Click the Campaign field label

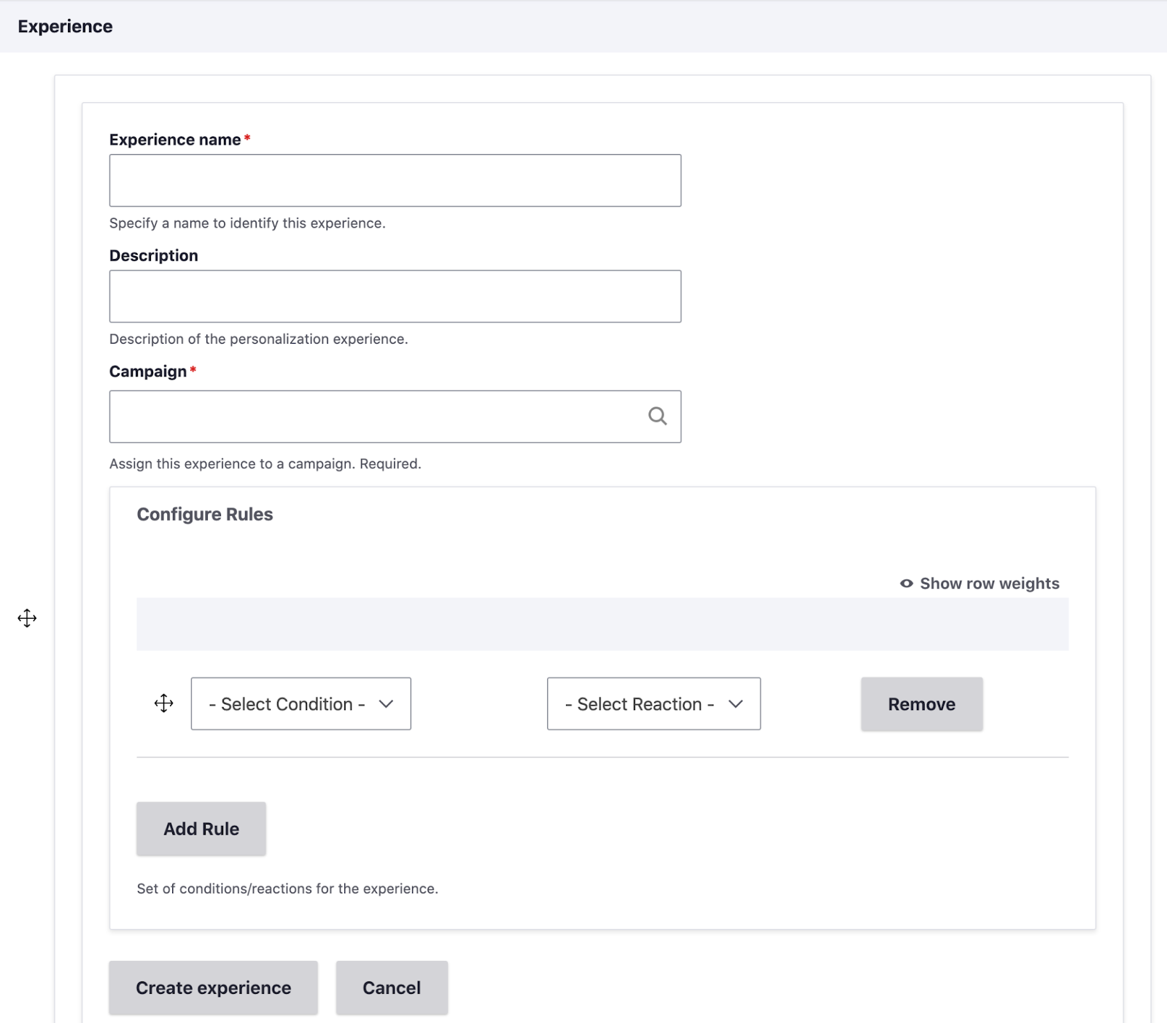click(148, 371)
